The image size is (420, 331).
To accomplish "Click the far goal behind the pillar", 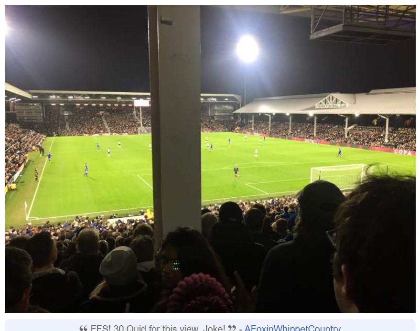I will 145,130.
